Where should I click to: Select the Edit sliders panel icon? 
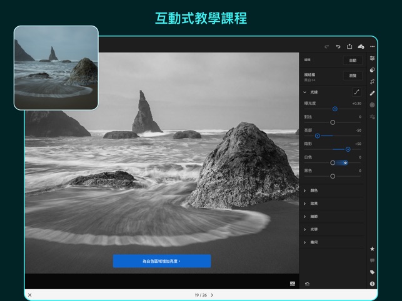pos(372,59)
